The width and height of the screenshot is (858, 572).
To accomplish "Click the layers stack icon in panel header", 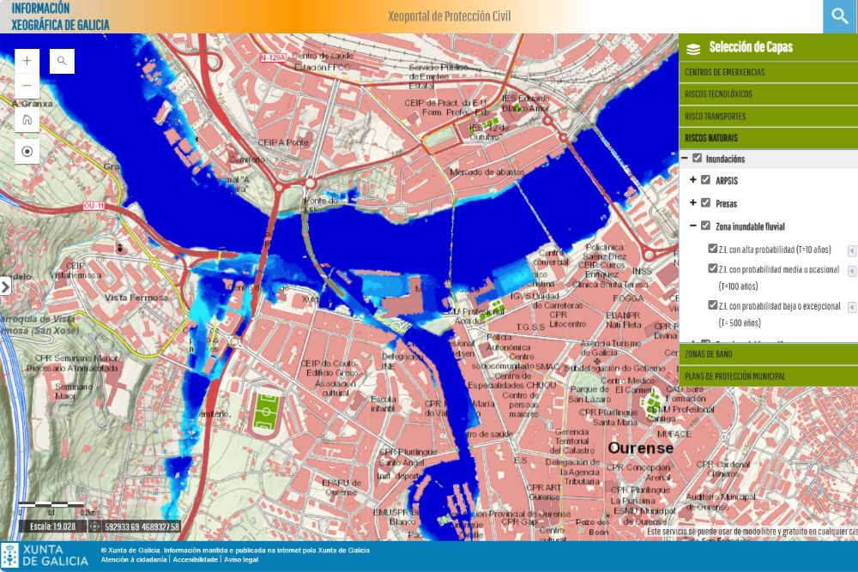I will (694, 49).
